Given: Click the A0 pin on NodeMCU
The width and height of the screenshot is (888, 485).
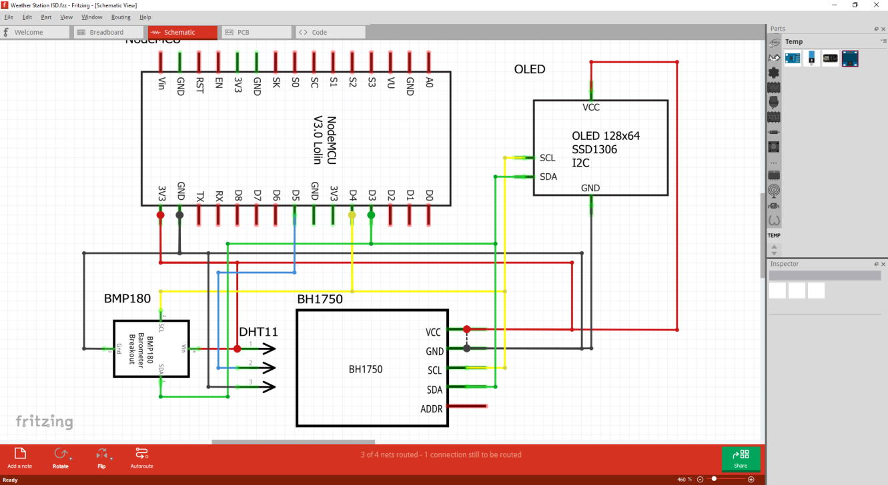Looking at the screenshot, I should 428,62.
